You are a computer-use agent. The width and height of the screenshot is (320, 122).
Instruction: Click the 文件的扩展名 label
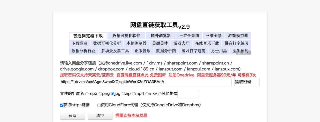tap(72, 94)
